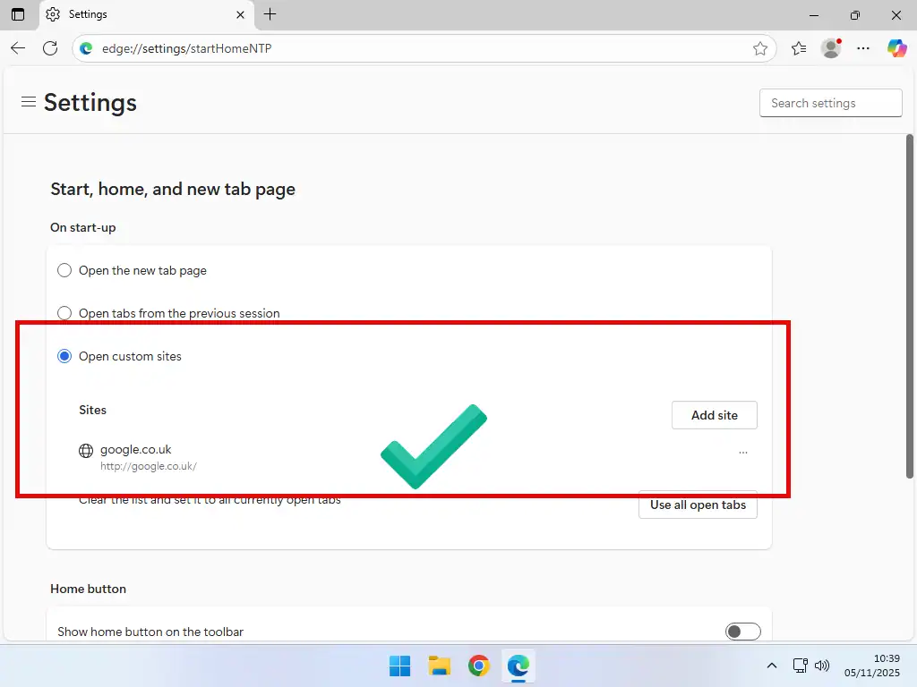Click the Use all open tabs button
This screenshot has width=917, height=687.
[698, 505]
